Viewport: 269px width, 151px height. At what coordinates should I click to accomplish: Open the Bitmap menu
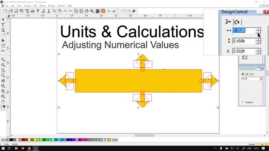[x=51, y=6]
